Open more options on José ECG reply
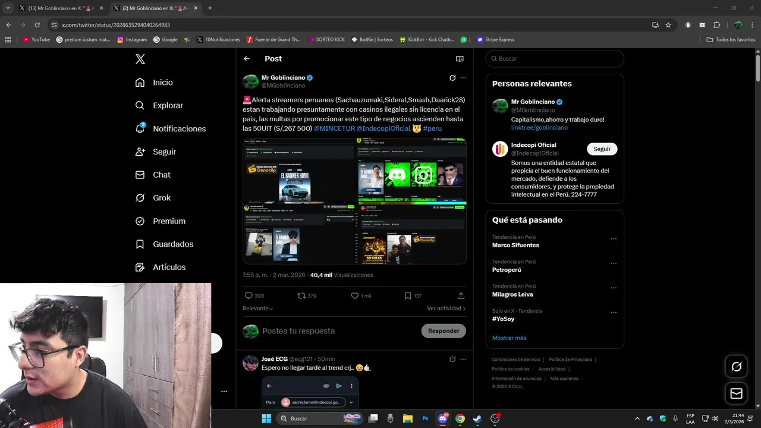 coord(463,359)
